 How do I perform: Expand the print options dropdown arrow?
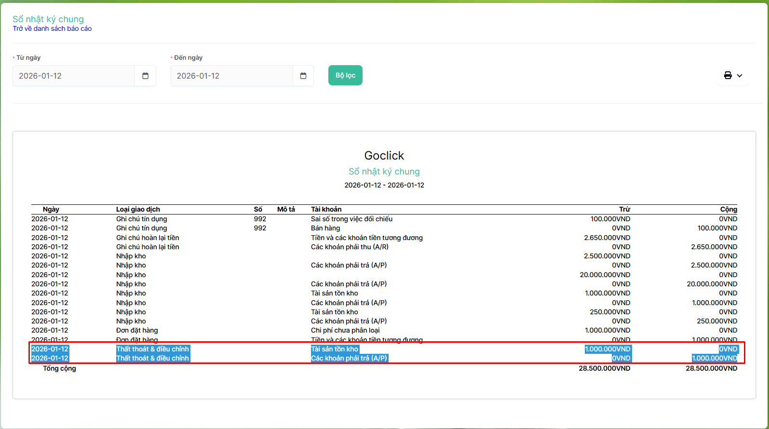click(x=740, y=76)
